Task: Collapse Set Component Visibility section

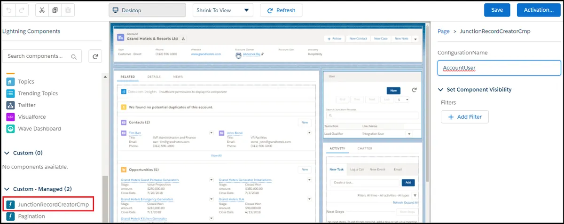Action: tap(441, 90)
